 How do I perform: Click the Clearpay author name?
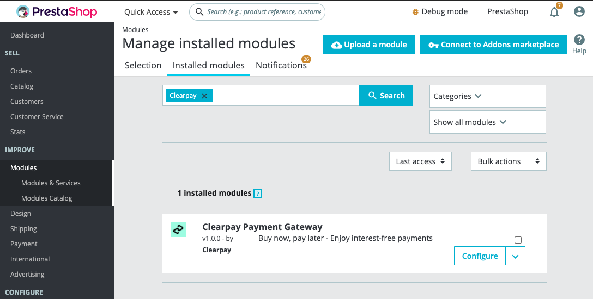[217, 250]
